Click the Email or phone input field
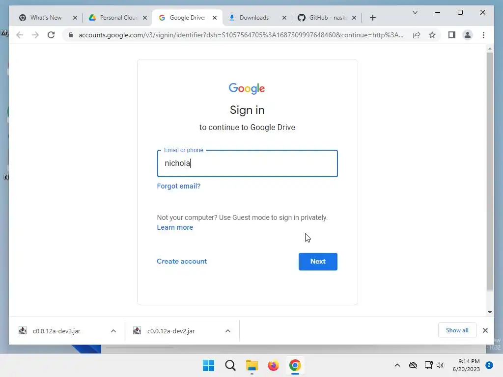Screen dimensions: 503x377 [x=248, y=163]
